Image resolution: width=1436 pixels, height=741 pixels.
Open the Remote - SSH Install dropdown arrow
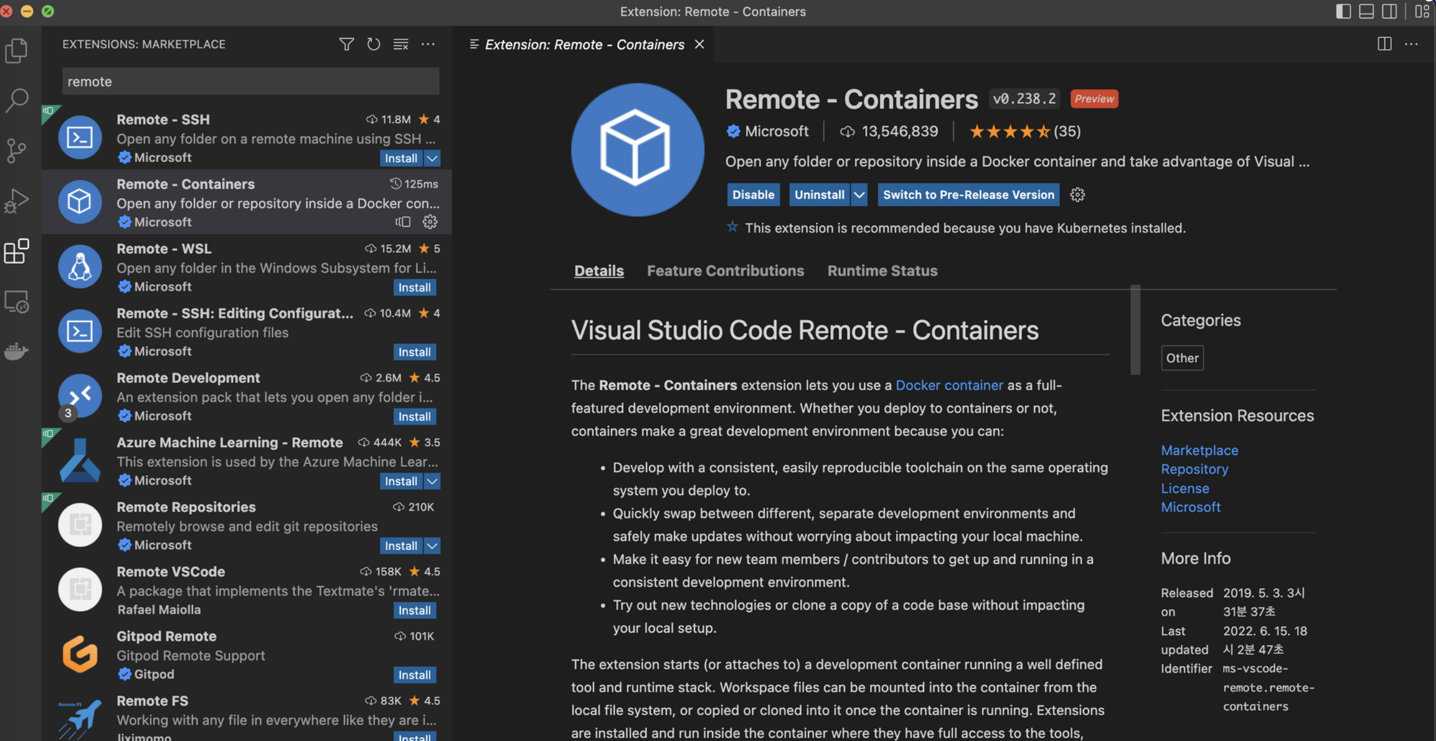click(432, 158)
